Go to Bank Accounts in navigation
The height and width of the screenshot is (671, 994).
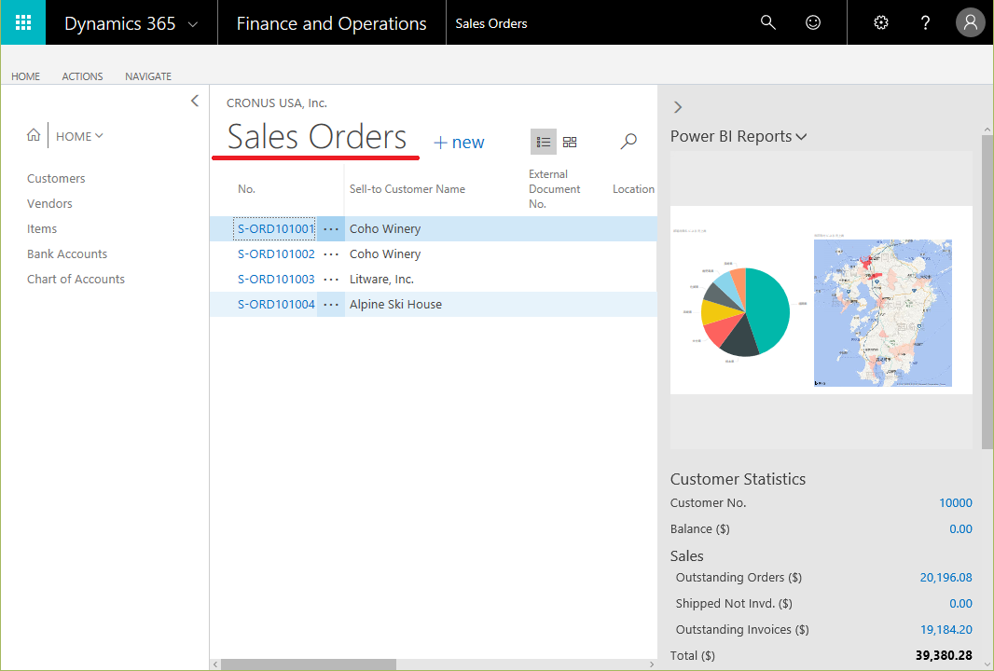point(67,254)
